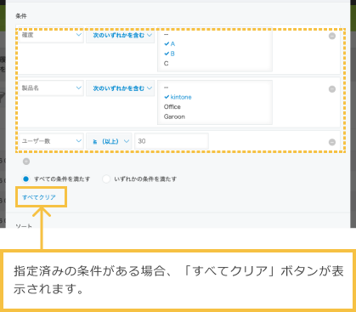
Task: Remove the 製品名 condition row with minus icon
Action: click(x=332, y=89)
